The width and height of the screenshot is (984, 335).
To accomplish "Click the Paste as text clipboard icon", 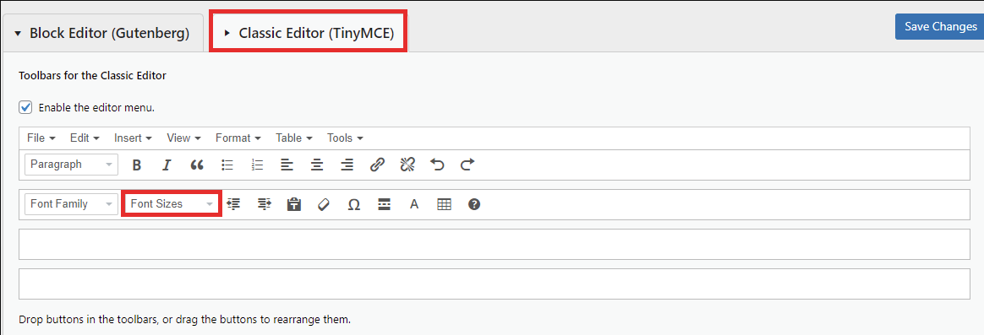I will [x=293, y=204].
